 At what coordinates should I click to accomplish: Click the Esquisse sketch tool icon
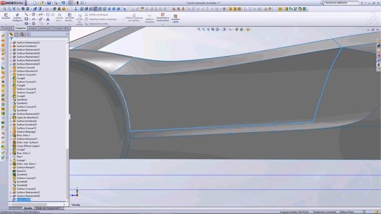click(x=6, y=16)
